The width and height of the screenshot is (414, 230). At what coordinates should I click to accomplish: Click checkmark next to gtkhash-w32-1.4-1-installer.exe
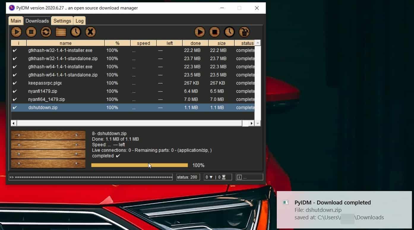coord(15,51)
